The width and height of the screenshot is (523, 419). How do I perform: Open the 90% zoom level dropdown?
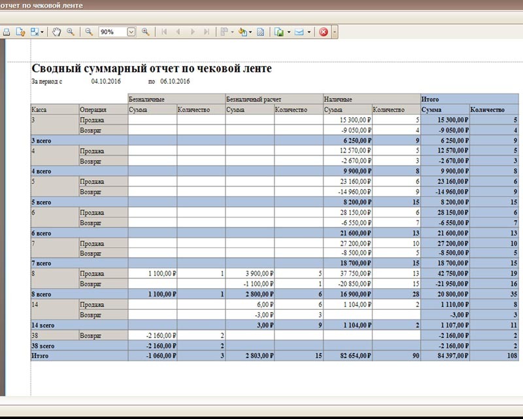point(131,31)
